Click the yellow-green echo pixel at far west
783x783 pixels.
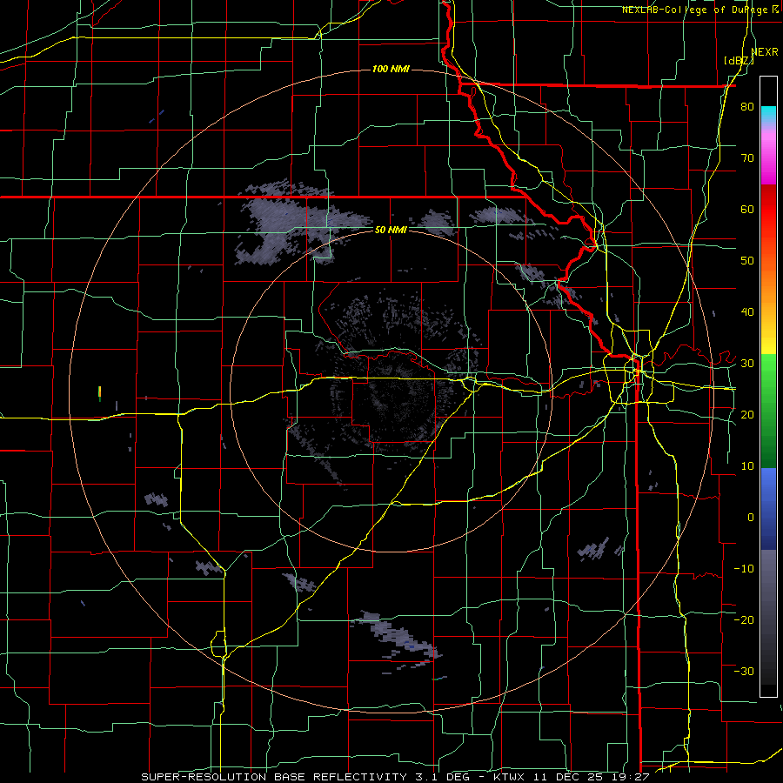click(x=100, y=393)
